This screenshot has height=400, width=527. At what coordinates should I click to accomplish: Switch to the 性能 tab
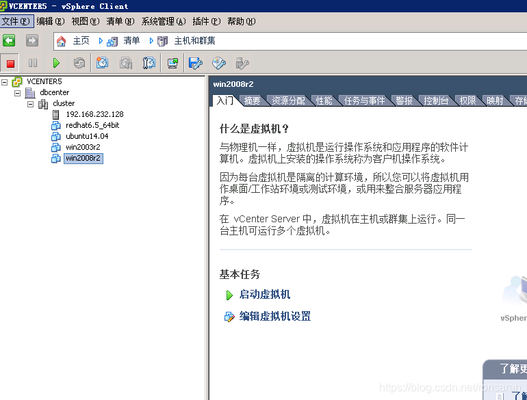click(x=324, y=101)
